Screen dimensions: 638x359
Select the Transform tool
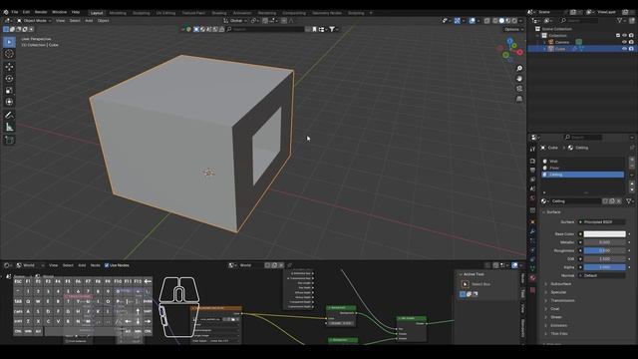9,102
